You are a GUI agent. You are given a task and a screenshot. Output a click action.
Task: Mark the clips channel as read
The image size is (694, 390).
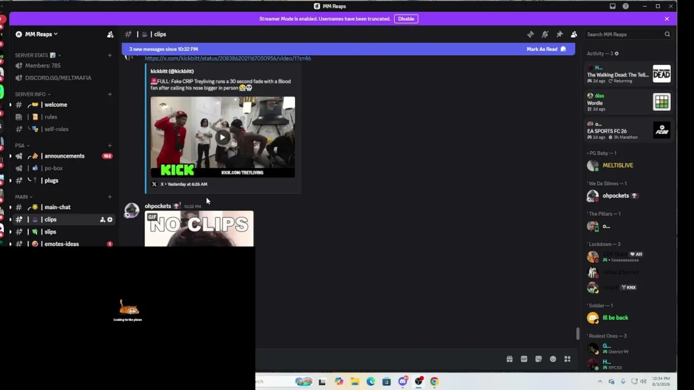546,49
